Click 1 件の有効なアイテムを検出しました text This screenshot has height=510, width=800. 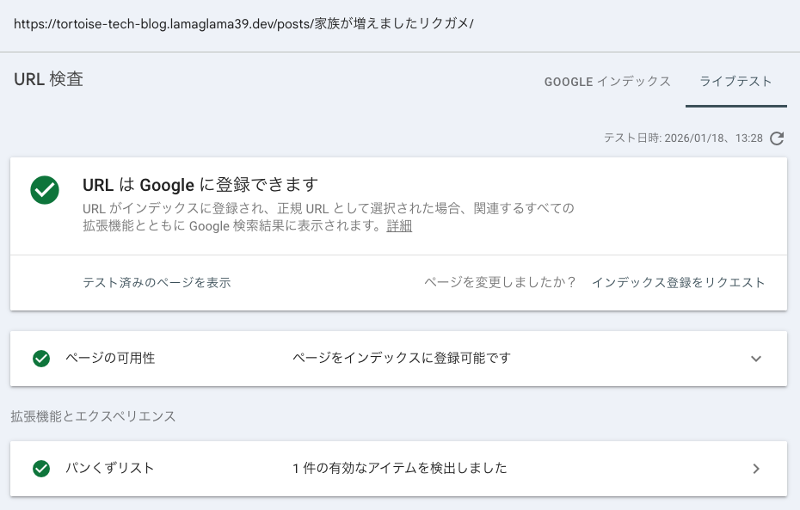[399, 468]
